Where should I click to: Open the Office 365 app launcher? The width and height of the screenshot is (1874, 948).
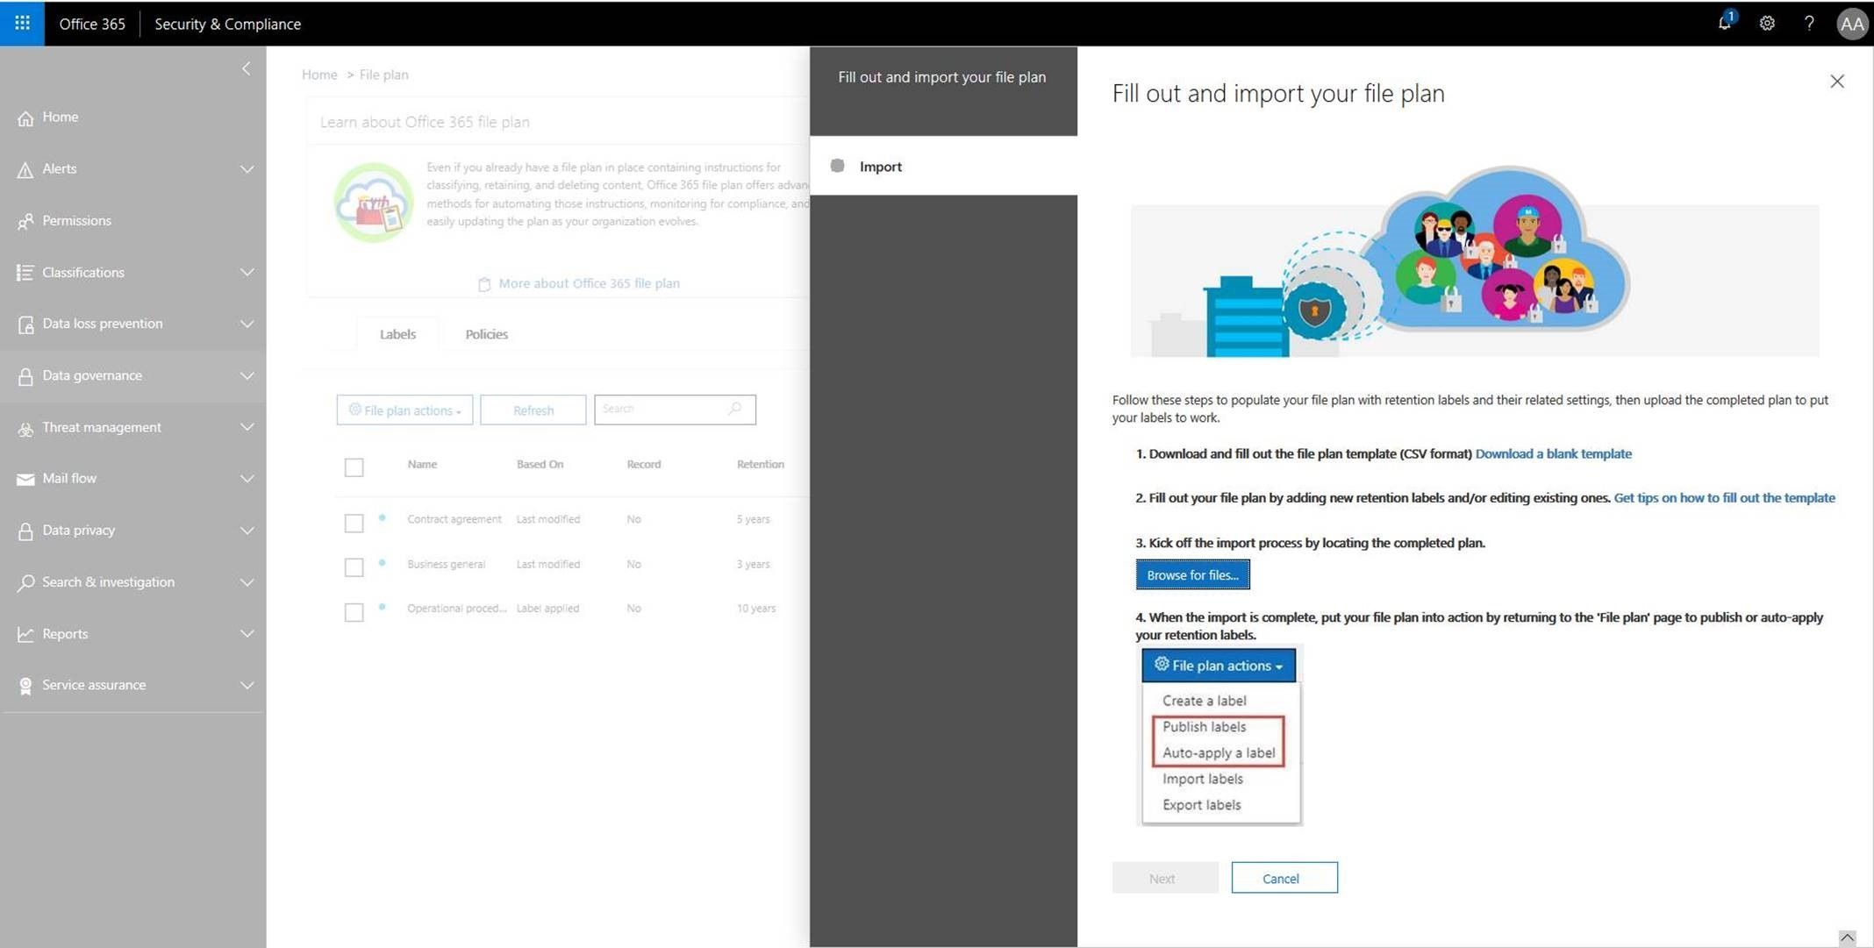tap(22, 23)
